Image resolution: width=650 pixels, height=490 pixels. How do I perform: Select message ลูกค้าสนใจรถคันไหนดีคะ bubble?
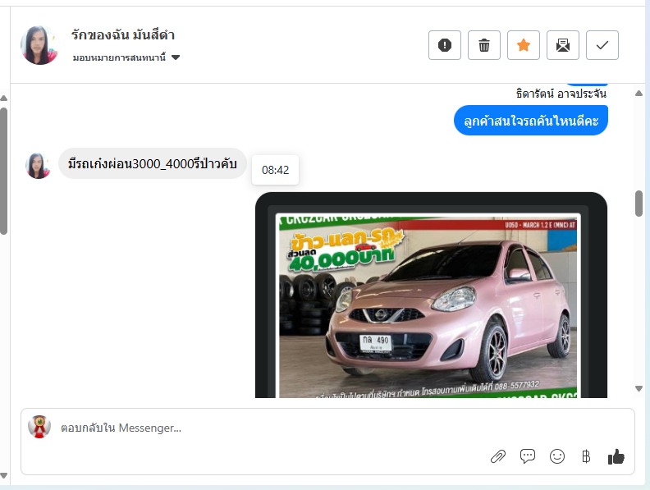pos(531,120)
